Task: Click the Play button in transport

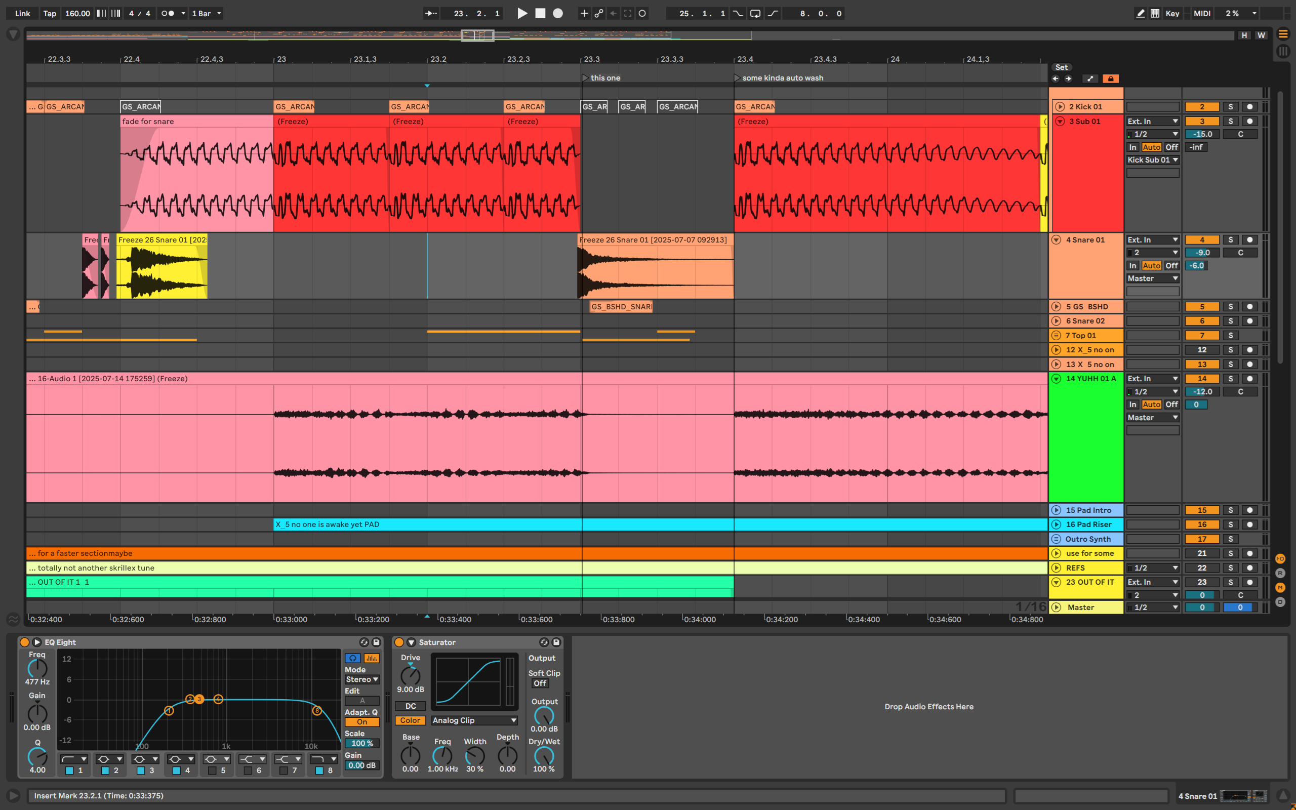Action: (x=522, y=13)
